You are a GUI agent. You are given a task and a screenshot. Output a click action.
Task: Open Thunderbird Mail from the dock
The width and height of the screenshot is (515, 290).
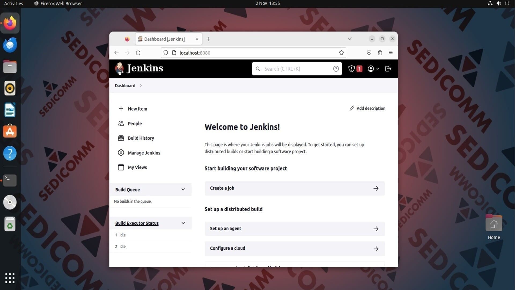pyautogui.click(x=10, y=45)
